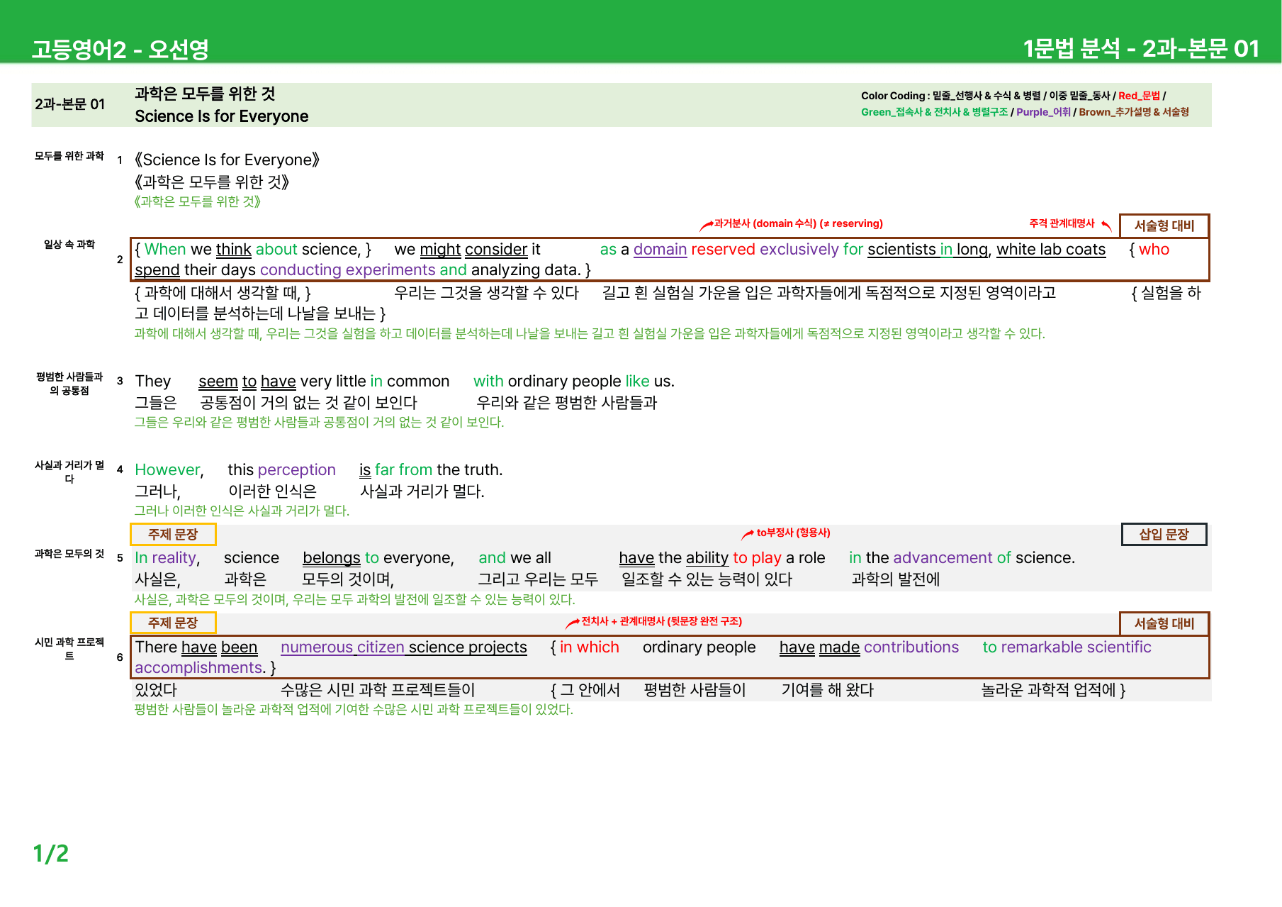The width and height of the screenshot is (1282, 907).
Task: Click the red phrase 'to play' in sentence 5
Action: [757, 558]
